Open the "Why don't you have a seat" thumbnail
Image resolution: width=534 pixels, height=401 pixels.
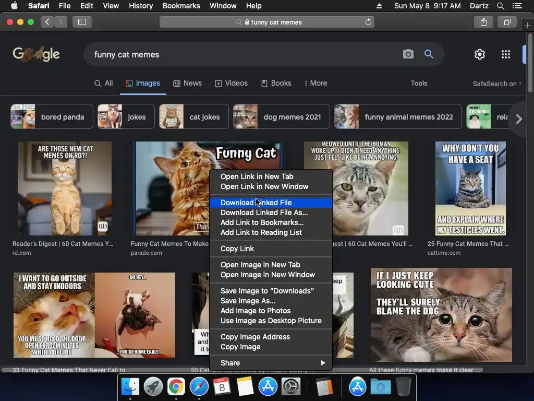pyautogui.click(x=470, y=188)
